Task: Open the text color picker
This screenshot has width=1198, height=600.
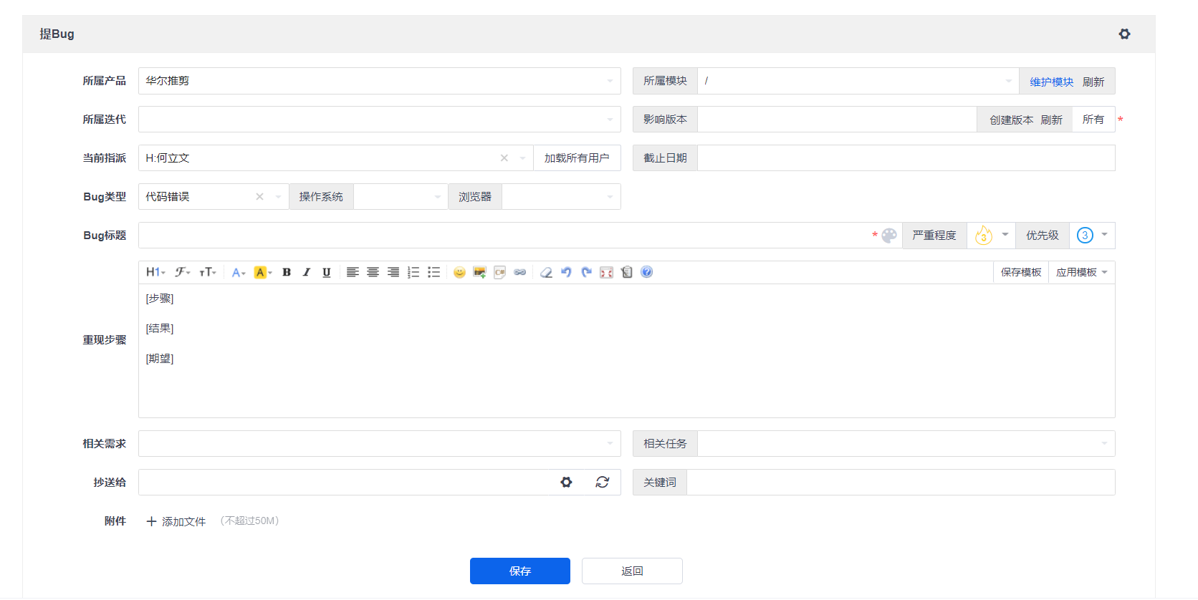Action: (x=239, y=272)
